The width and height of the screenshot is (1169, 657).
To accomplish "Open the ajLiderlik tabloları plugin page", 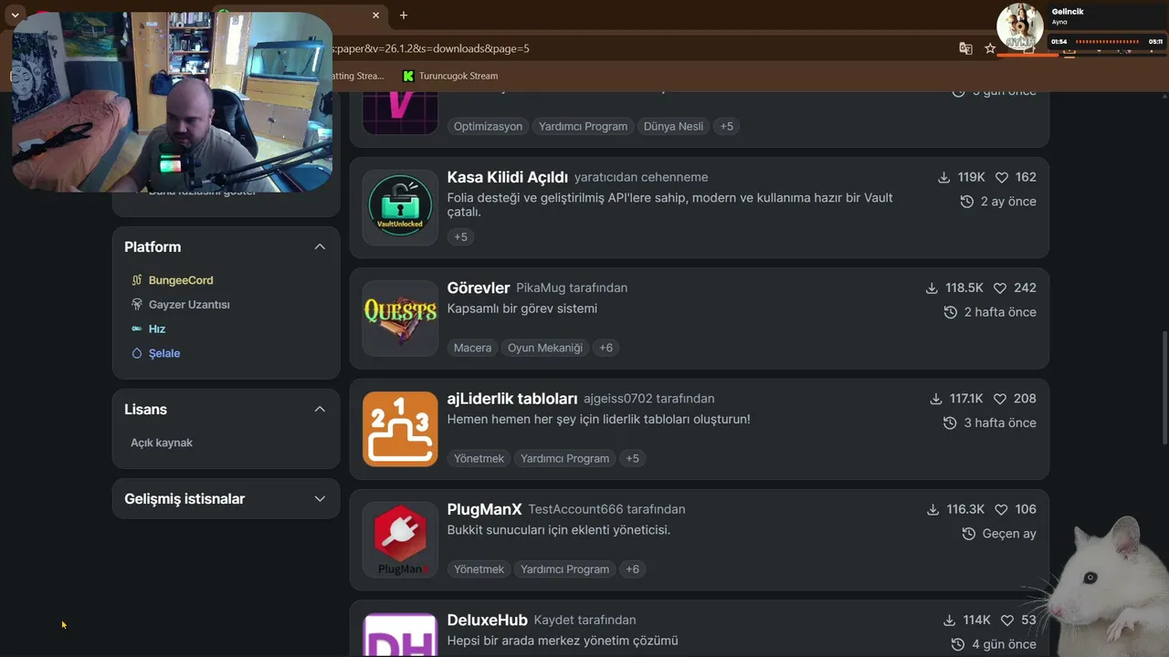I will (512, 399).
